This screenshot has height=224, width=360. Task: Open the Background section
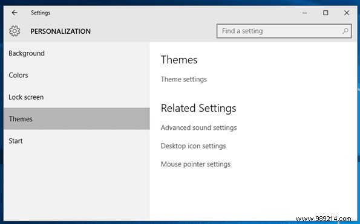77,53
